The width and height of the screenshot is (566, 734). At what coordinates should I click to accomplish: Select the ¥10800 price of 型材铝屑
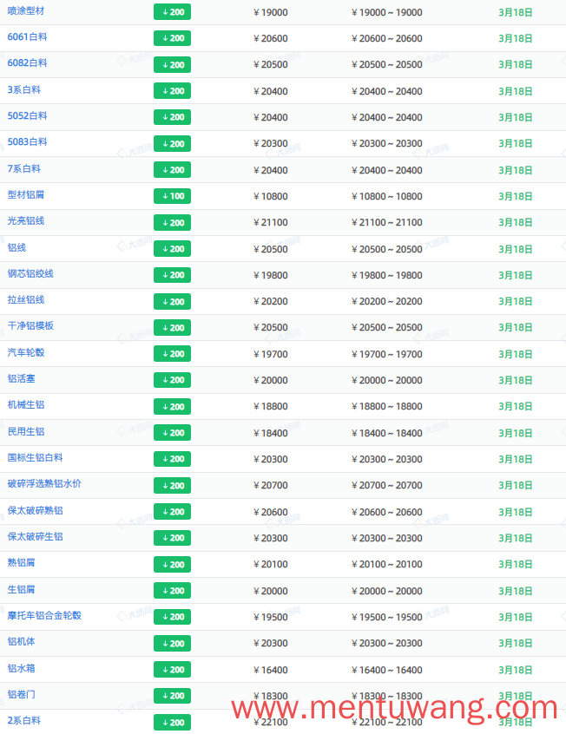[x=271, y=197]
